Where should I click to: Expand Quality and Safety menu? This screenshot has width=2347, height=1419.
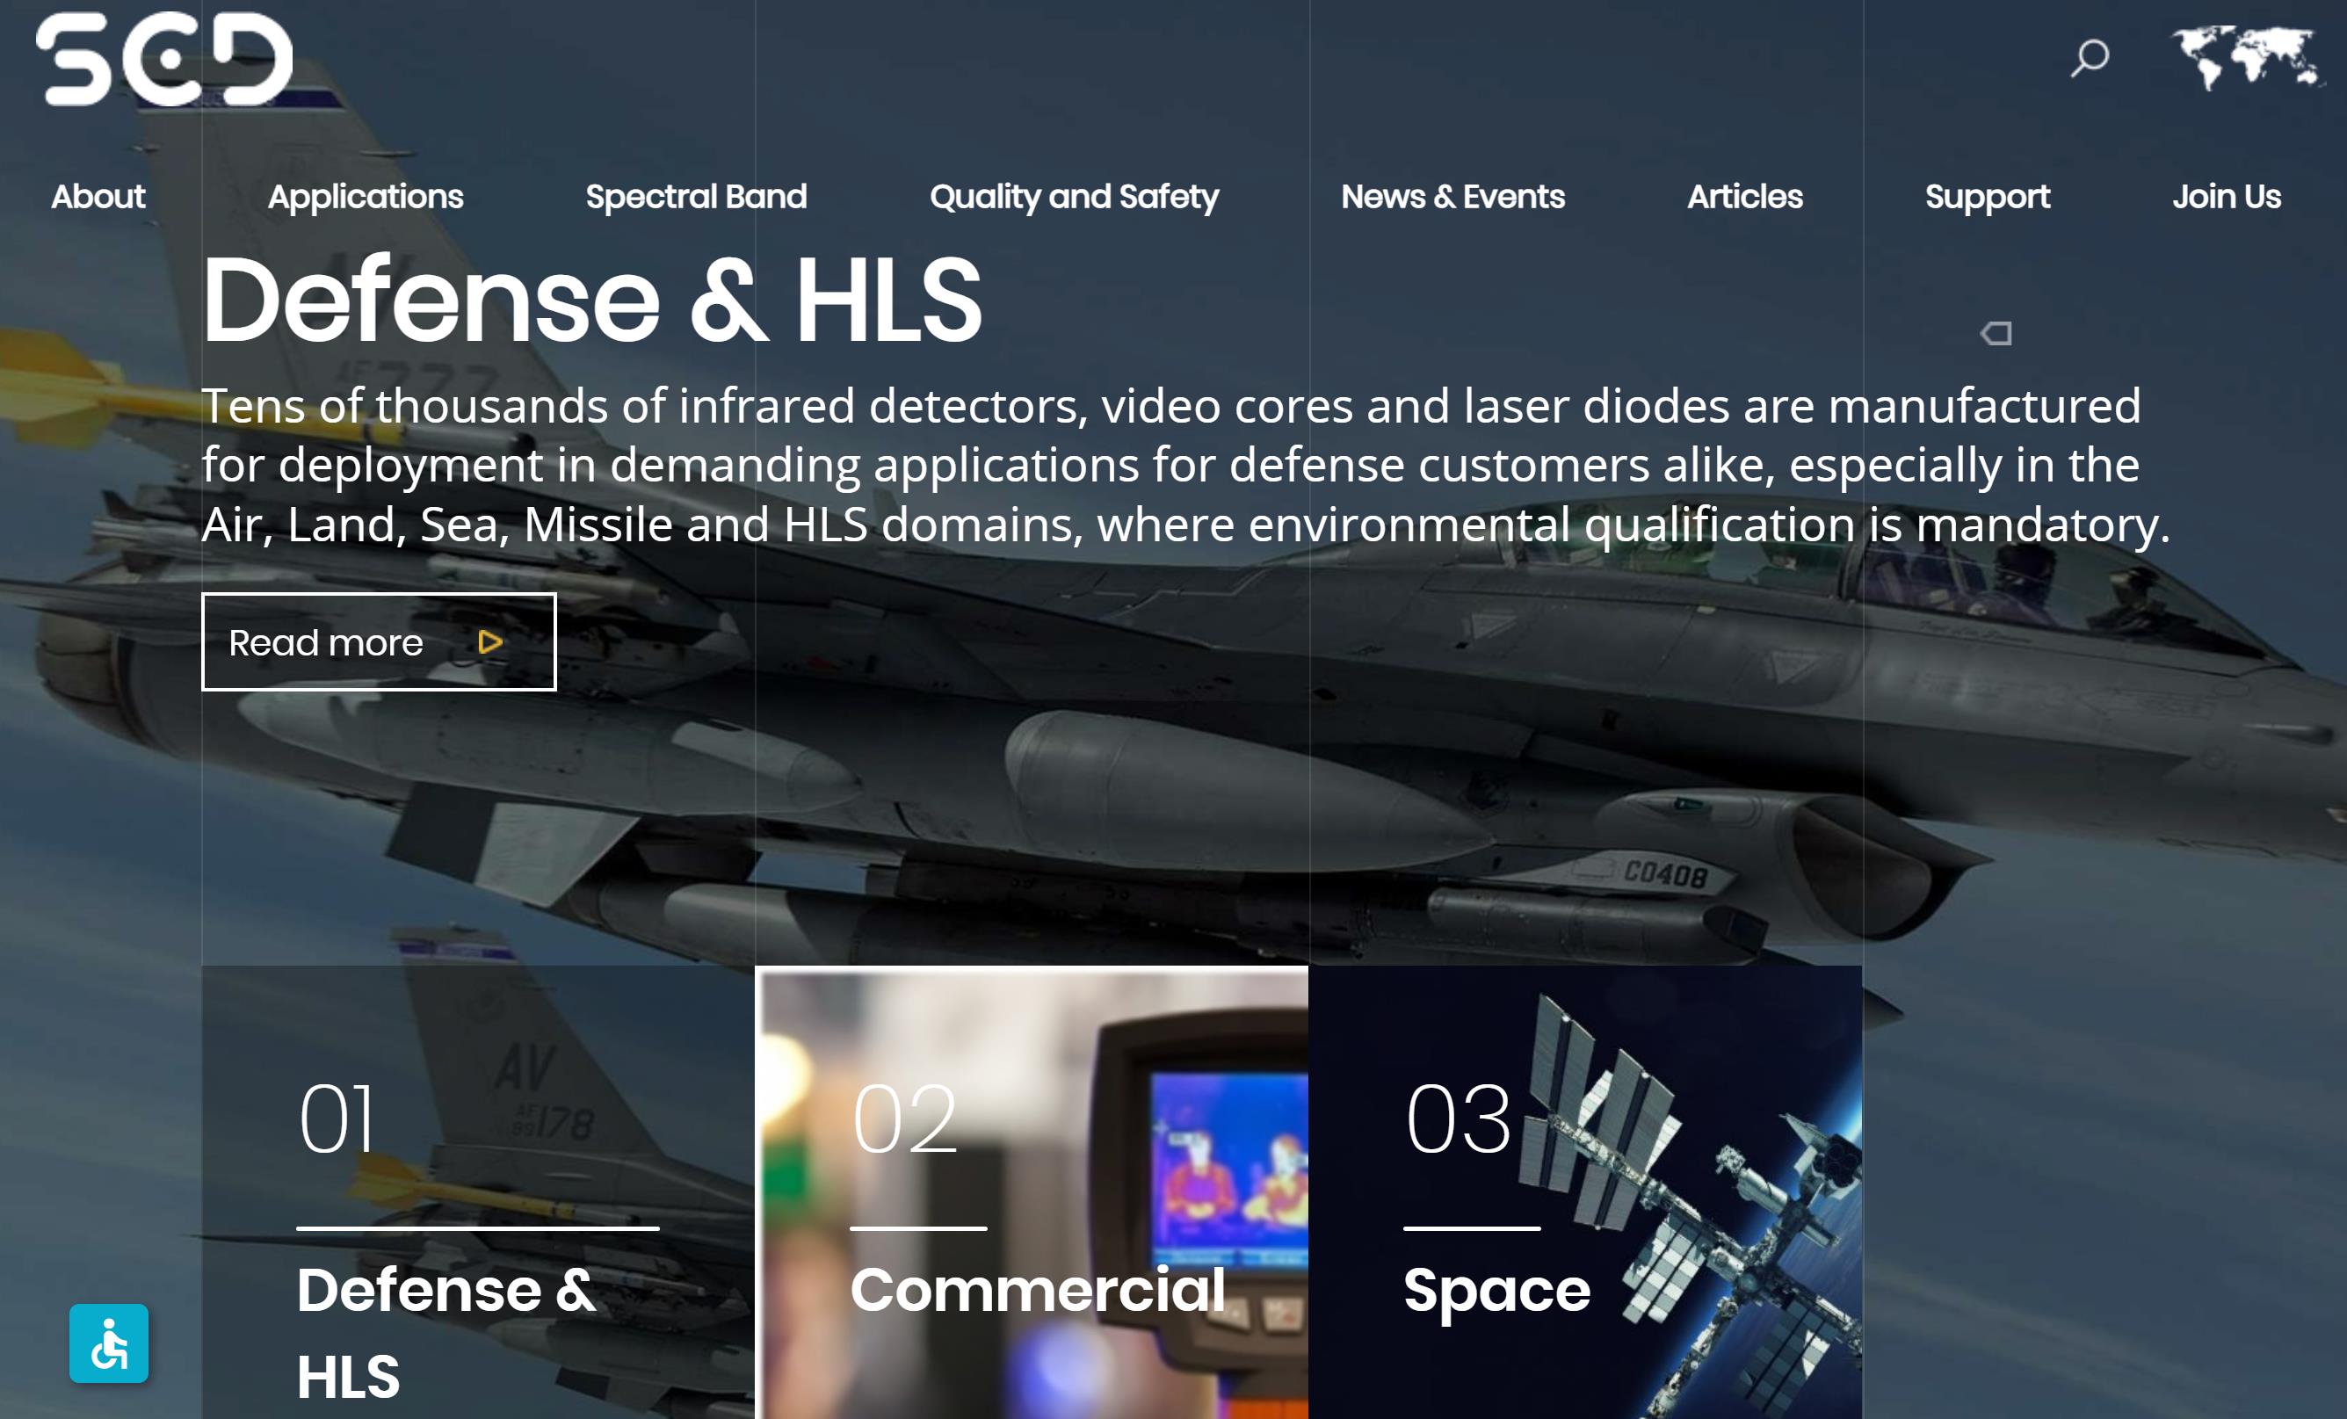tap(1074, 196)
